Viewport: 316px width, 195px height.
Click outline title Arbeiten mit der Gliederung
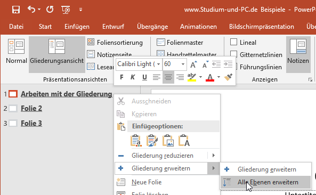[x=67, y=94]
